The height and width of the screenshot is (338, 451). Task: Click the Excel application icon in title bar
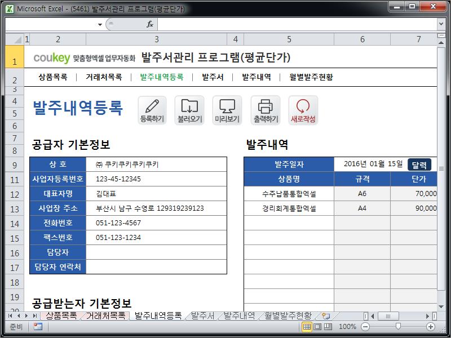(10, 8)
